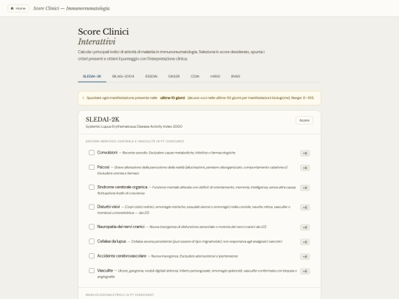Tick the Vasculite checkbox
This screenshot has height=299, width=399.
92,270
